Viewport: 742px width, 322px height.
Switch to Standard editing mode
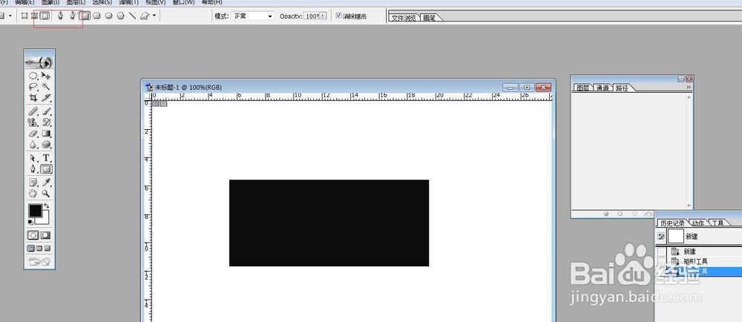[x=33, y=235]
